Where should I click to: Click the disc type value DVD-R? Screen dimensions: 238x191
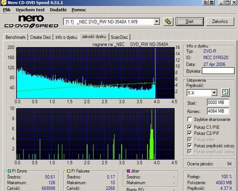(210, 51)
